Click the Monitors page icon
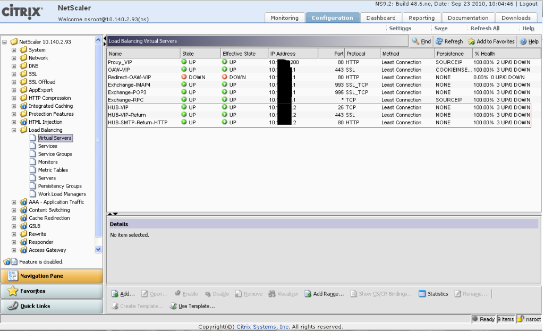This screenshot has width=544, height=331. pos(32,162)
